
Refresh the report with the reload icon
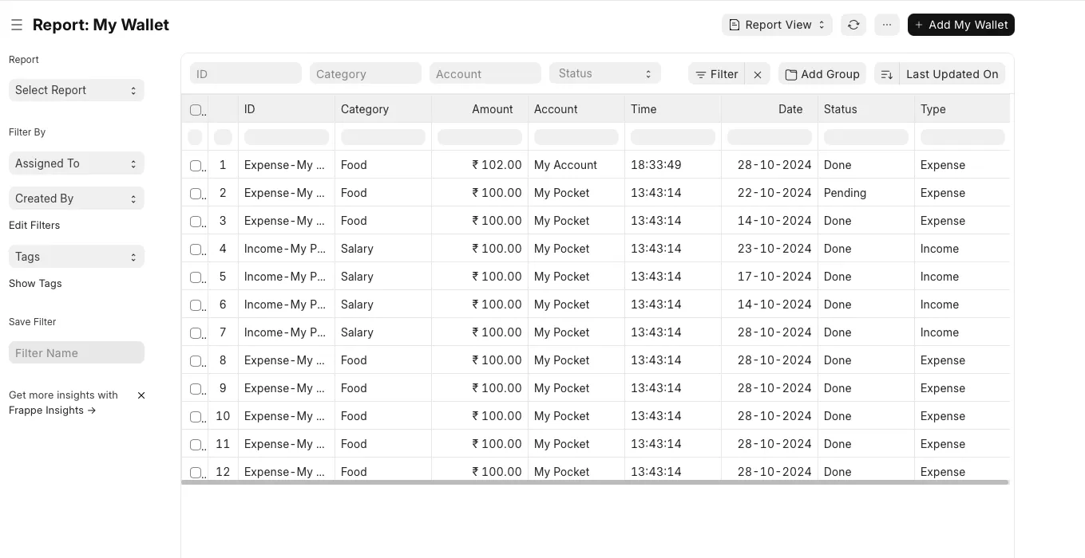[853, 25]
